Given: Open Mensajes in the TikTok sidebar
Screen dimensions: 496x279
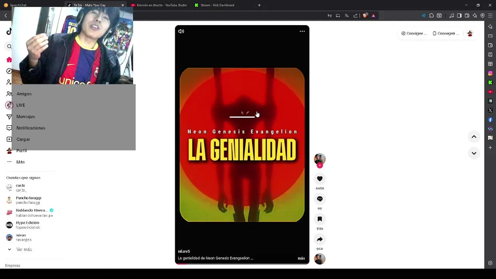Looking at the screenshot, I should pyautogui.click(x=26, y=117).
